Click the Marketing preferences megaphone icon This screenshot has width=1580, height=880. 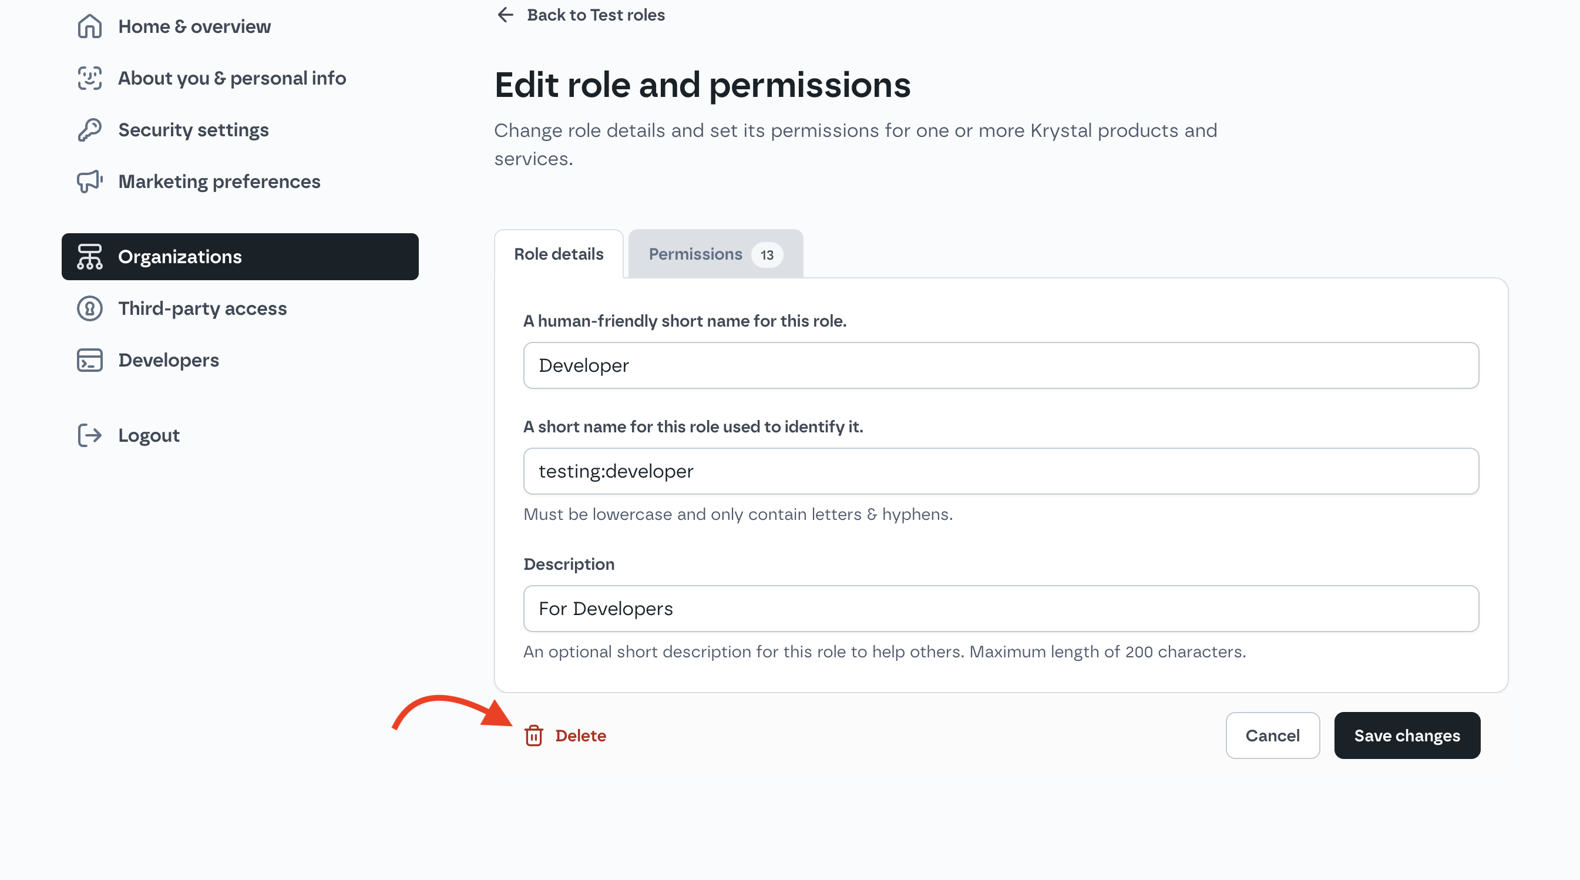point(89,182)
